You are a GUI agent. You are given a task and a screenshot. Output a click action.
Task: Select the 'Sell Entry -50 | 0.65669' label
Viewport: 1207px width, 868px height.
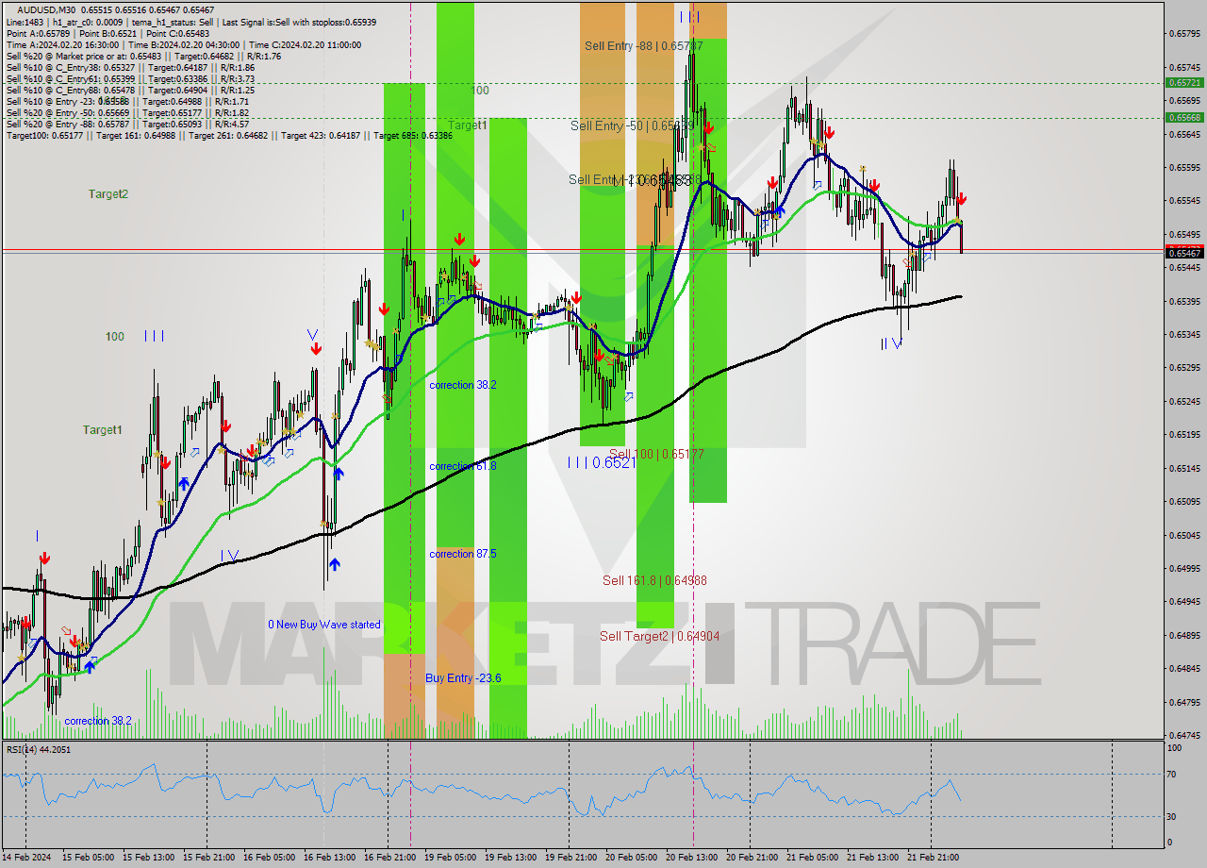632,125
